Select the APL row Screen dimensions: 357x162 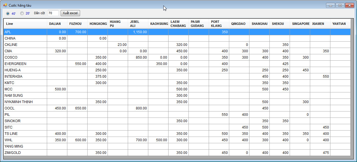coord(177,32)
